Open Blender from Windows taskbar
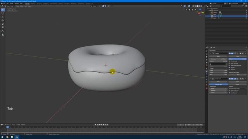The width and height of the screenshot is (248, 139). coord(17,137)
